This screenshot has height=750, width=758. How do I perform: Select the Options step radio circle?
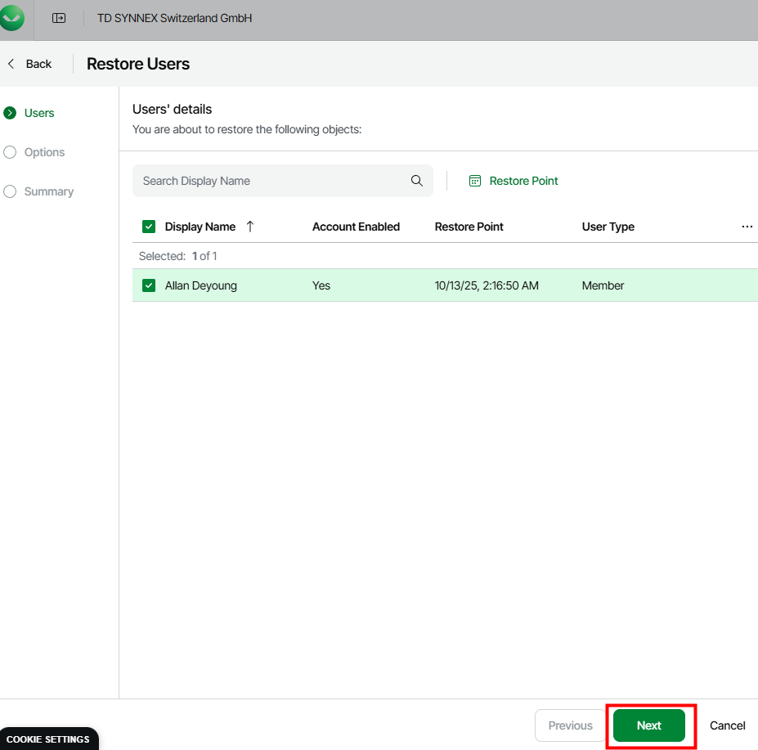click(10, 152)
